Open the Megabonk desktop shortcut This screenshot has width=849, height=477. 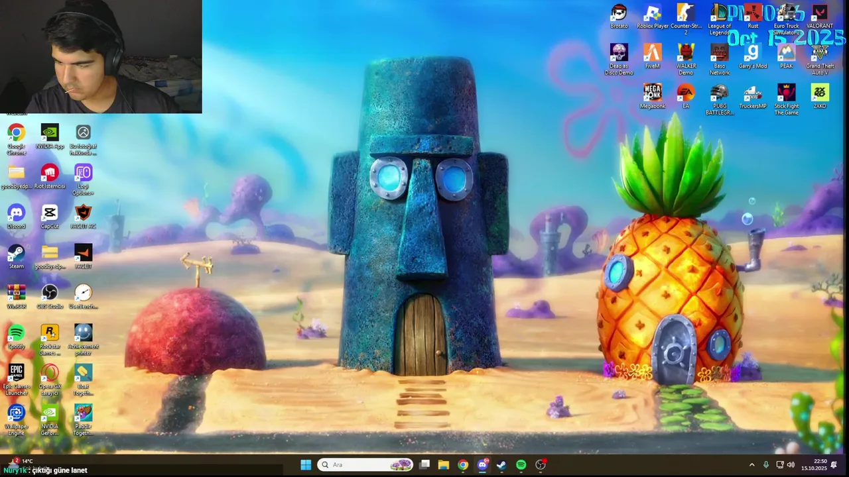653,97
